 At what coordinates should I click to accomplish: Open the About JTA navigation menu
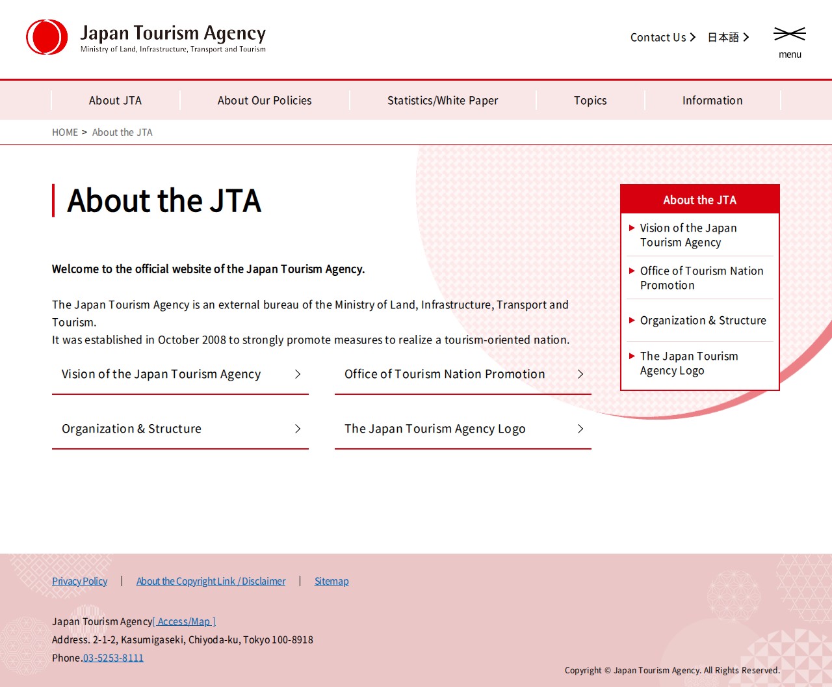coord(115,100)
